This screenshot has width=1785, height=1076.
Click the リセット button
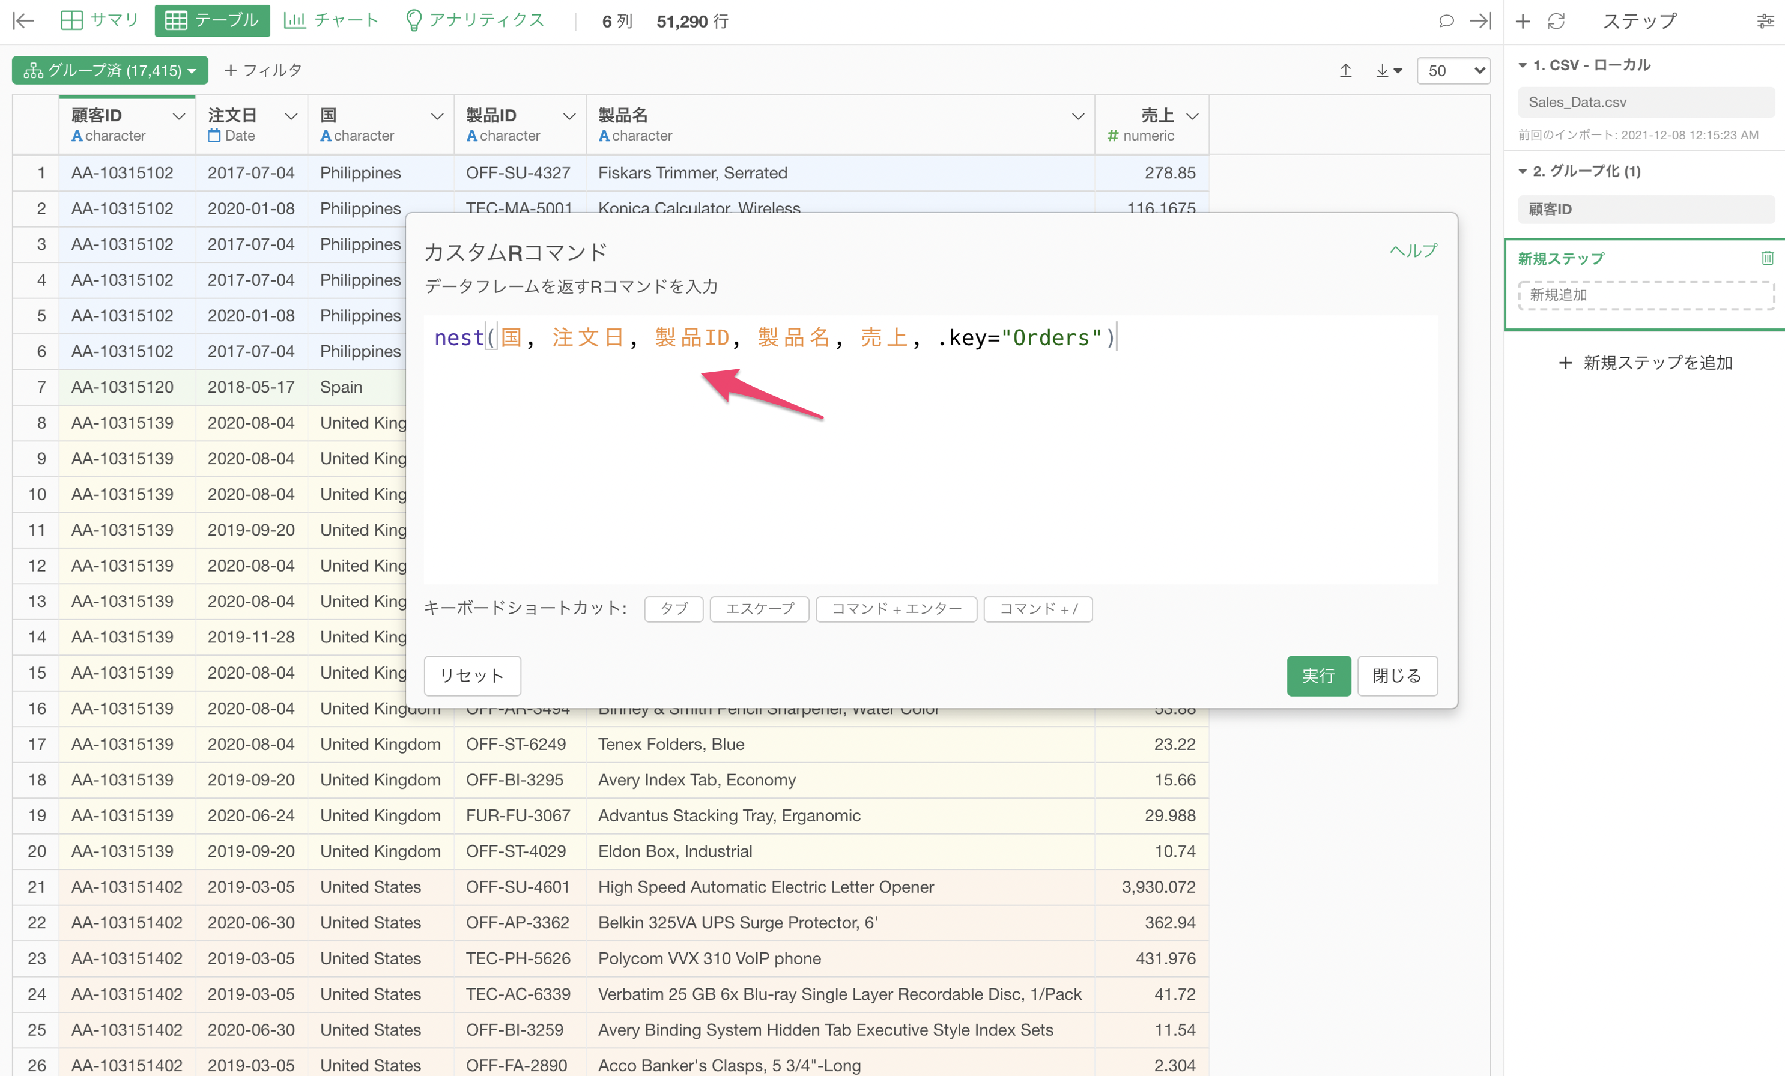(471, 676)
